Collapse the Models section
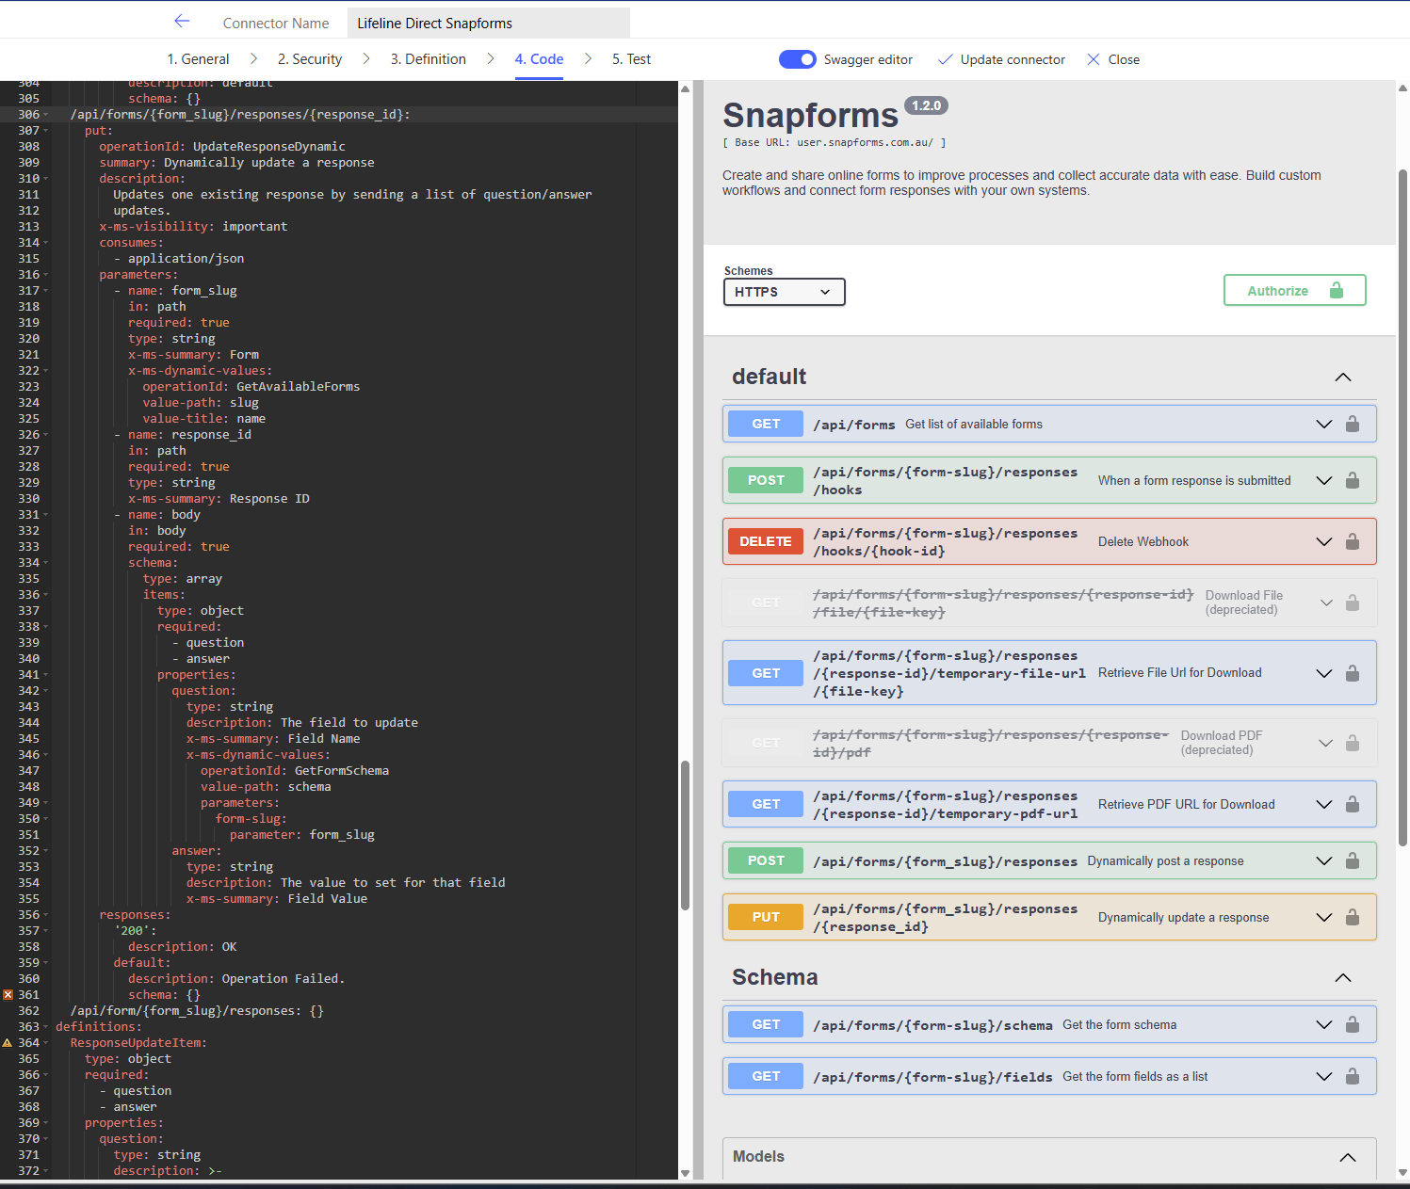The height and width of the screenshot is (1189, 1410). tap(1348, 1157)
